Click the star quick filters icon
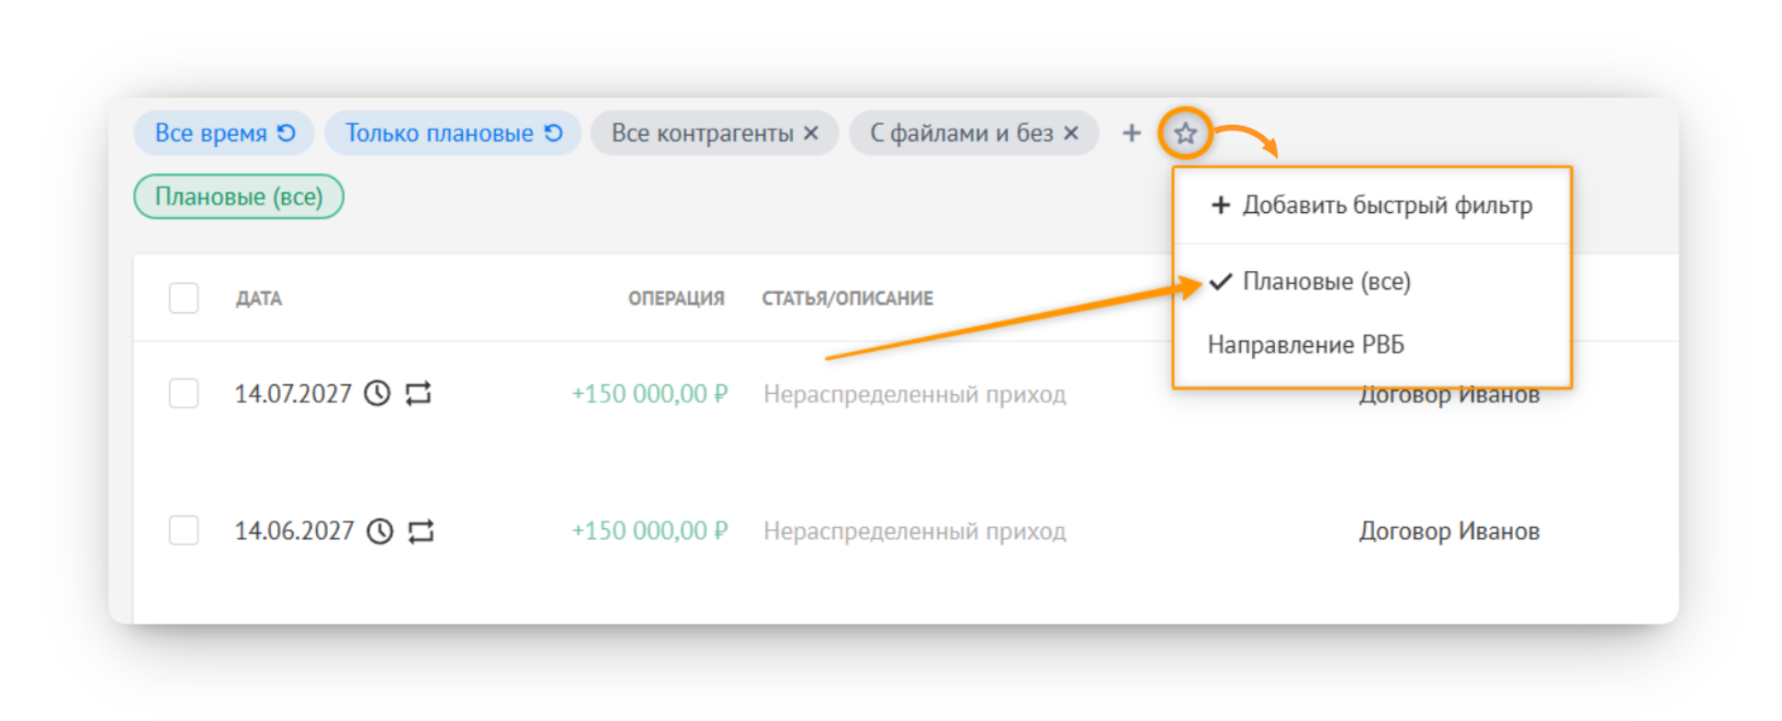Screen dimensions: 1782x721 (x=1185, y=133)
